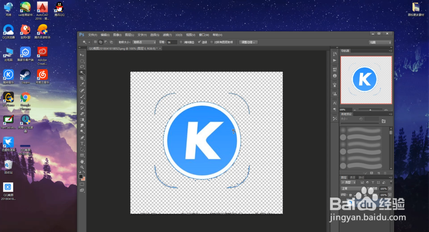
Task: Close the QQ截图 document tab
Action: click(x=160, y=48)
